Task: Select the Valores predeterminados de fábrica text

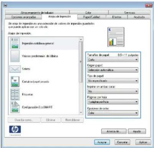Action: pyautogui.click(x=40, y=56)
